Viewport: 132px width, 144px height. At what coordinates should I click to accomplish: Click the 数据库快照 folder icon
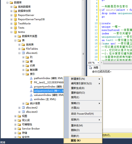click(x=15, y=11)
